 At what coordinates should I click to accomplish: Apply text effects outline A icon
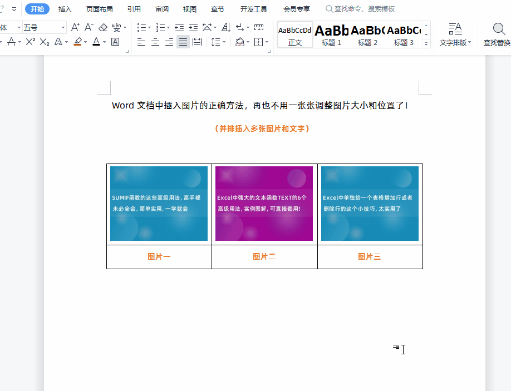click(58, 42)
